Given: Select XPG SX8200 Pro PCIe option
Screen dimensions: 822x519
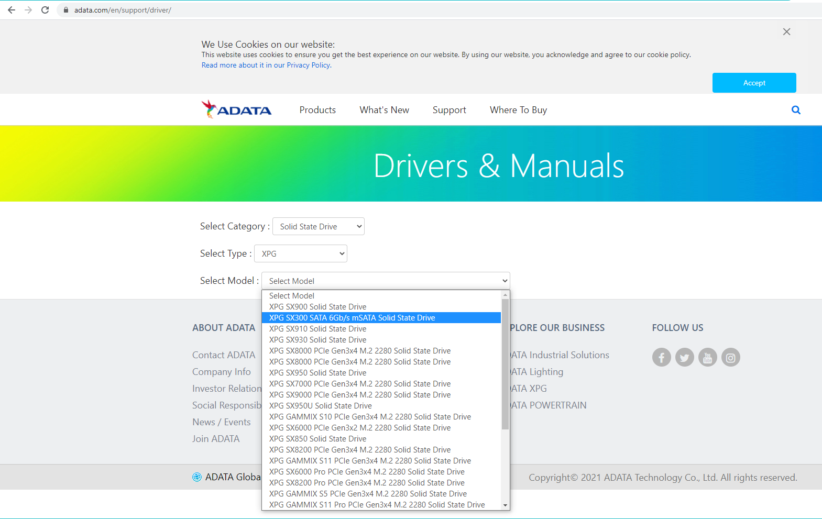Looking at the screenshot, I should click(x=381, y=483).
